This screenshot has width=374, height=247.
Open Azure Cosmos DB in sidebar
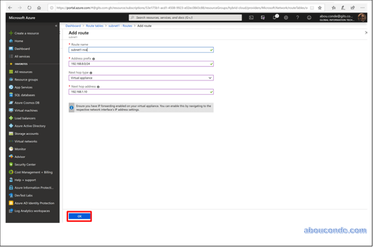[x=27, y=103]
